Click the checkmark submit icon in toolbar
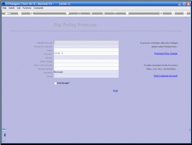This screenshot has height=145, width=192. [x=173, y=13]
